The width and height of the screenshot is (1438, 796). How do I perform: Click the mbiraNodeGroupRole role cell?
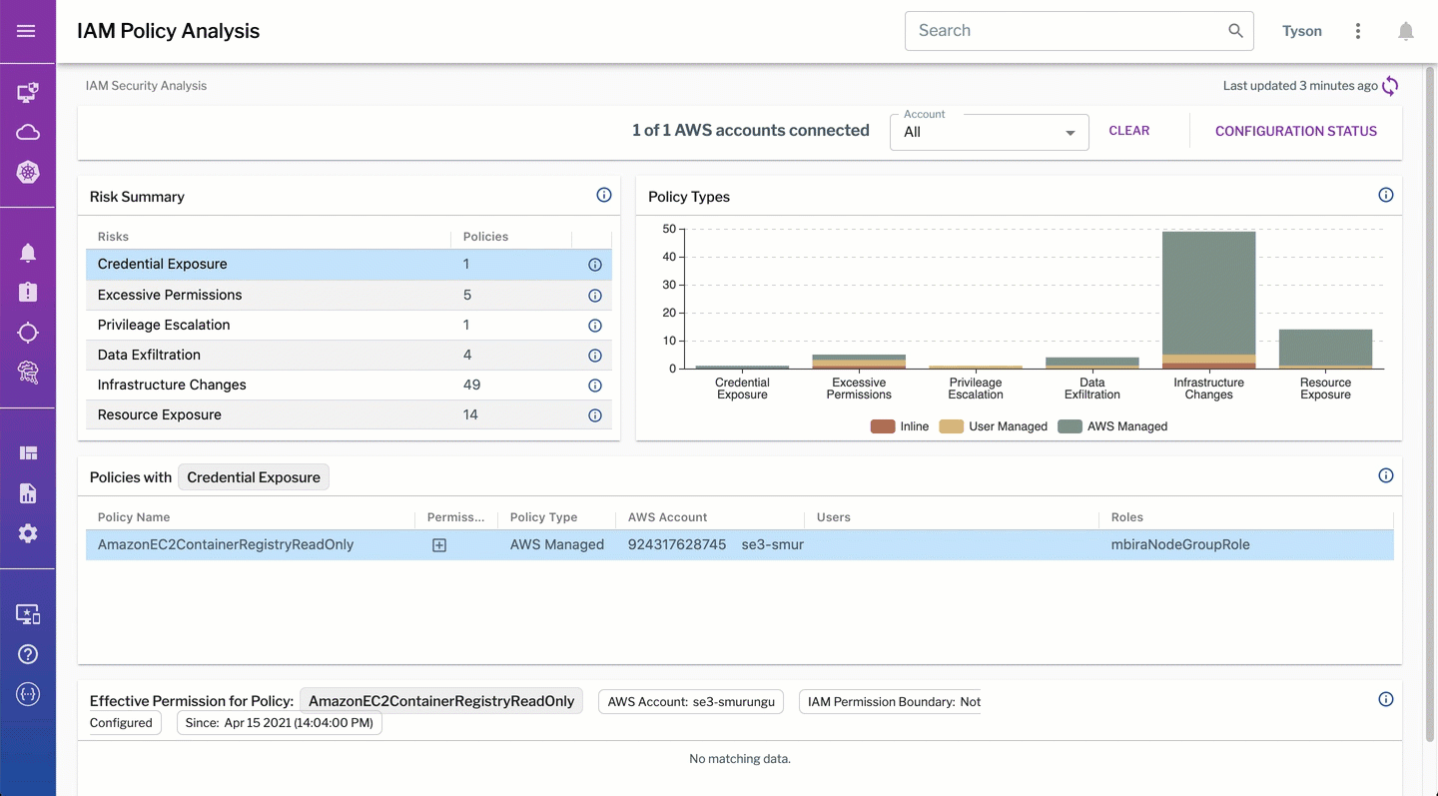pyautogui.click(x=1180, y=544)
